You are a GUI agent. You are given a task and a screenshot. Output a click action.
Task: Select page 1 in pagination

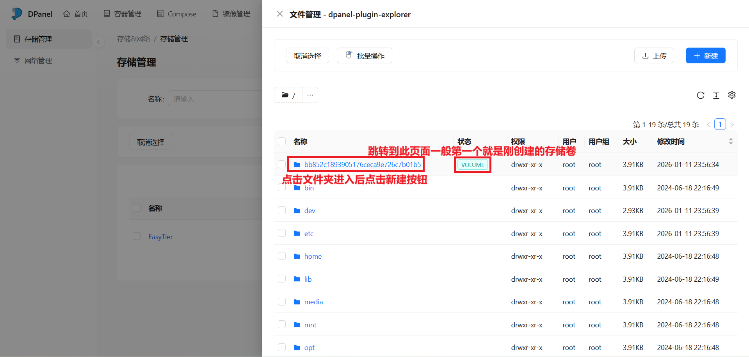point(720,124)
